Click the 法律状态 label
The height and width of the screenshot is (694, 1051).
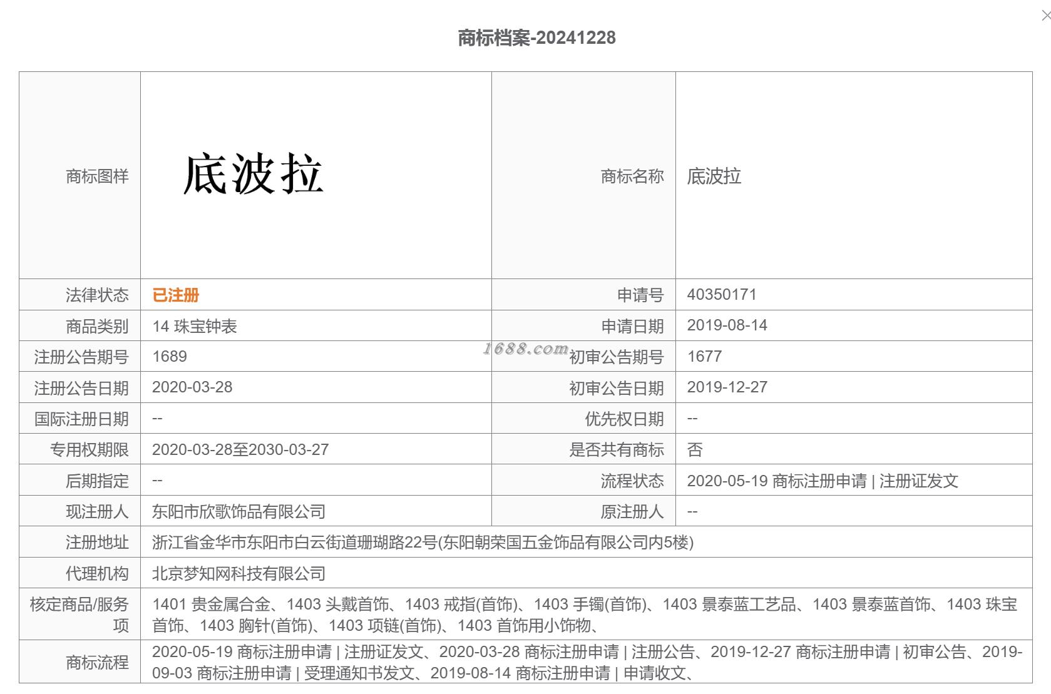pyautogui.click(x=97, y=295)
